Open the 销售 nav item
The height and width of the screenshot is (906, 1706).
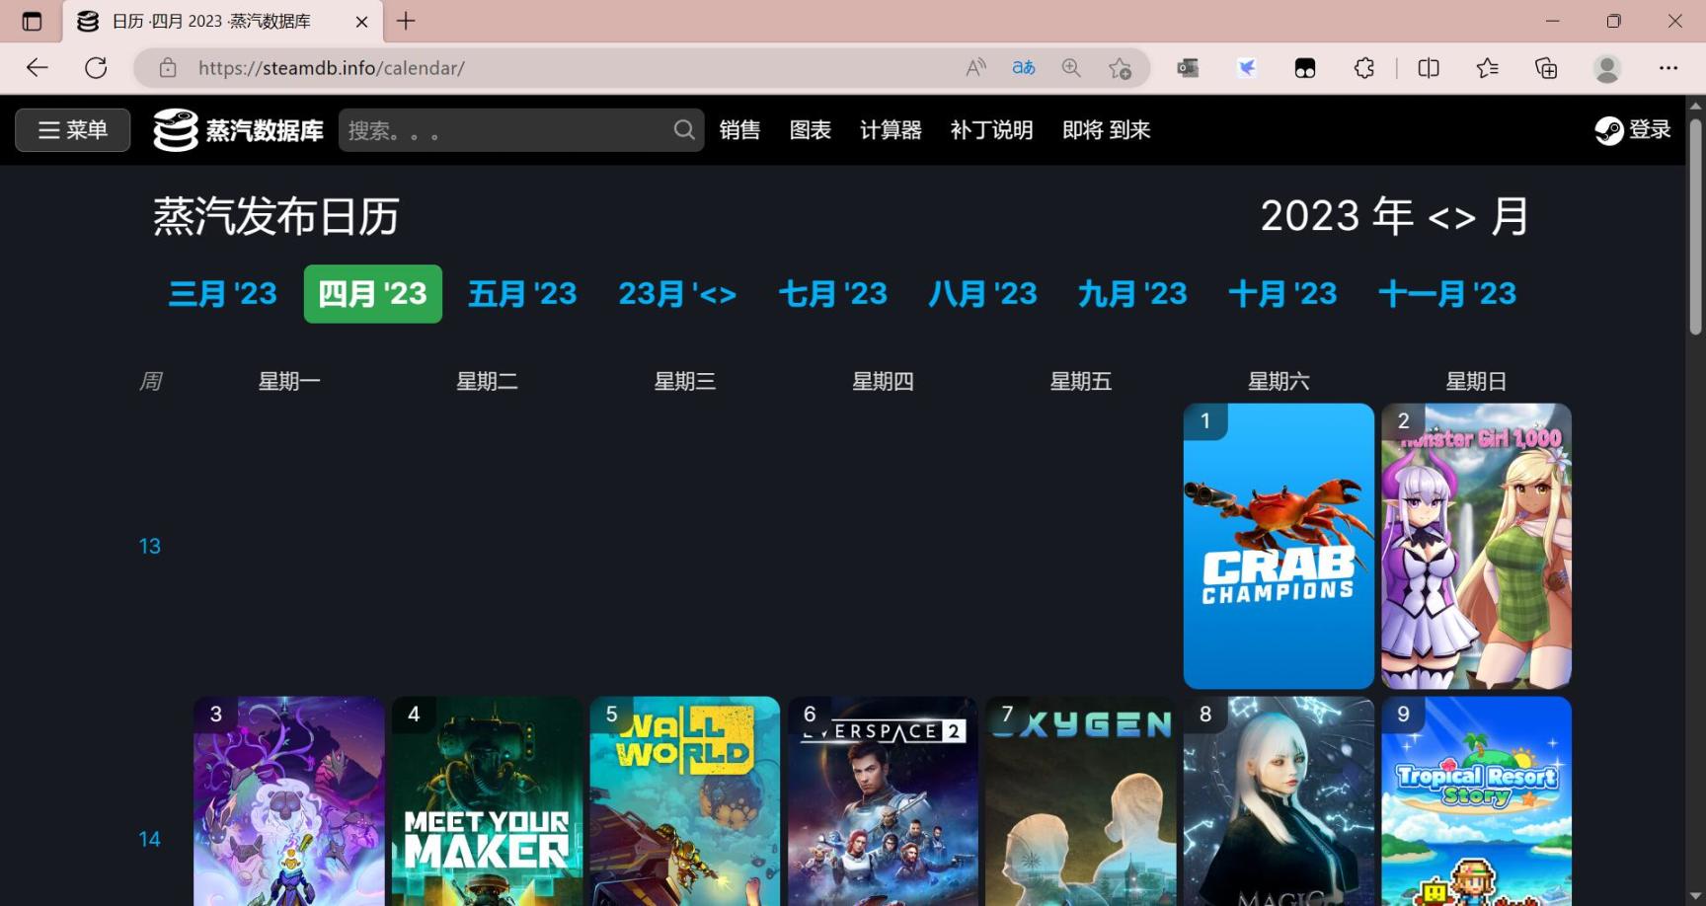click(739, 130)
